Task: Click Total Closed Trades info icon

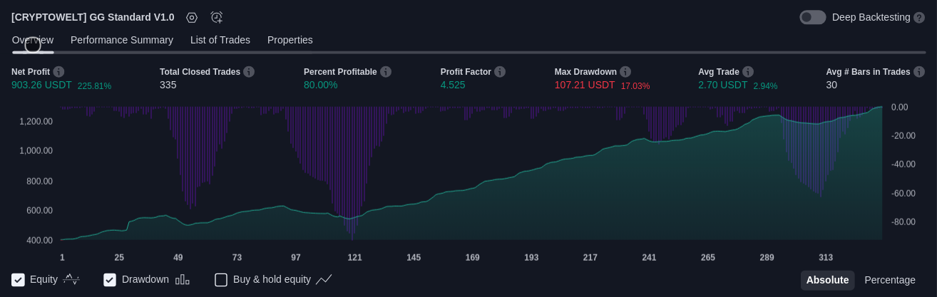Action: (249, 72)
